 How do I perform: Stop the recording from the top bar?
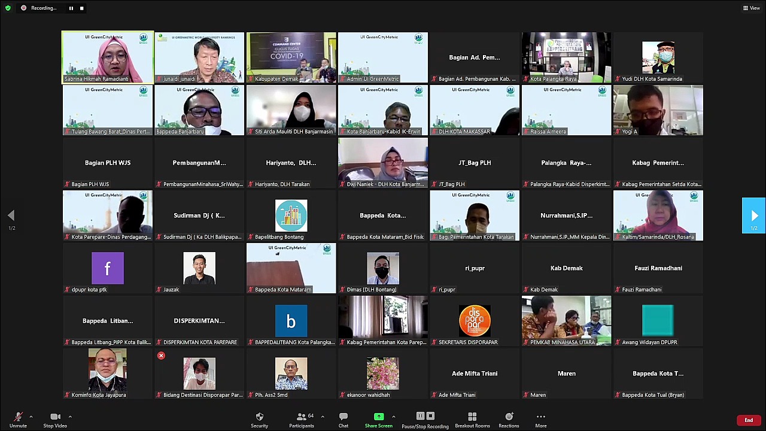(81, 8)
